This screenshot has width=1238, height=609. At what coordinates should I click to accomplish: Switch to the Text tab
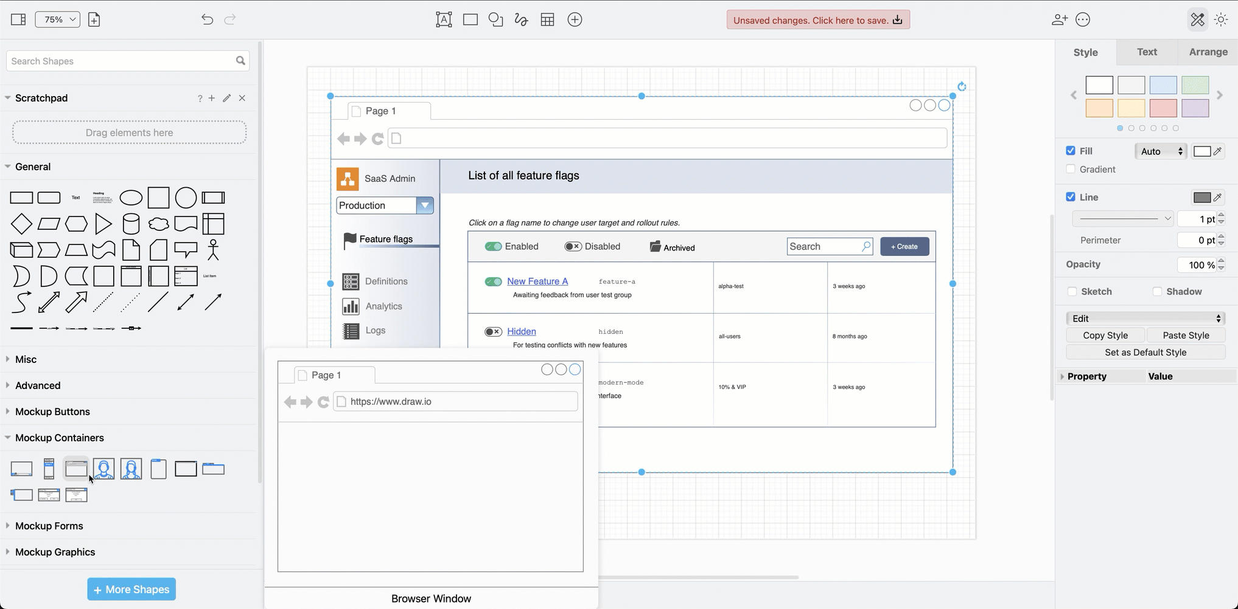[1147, 52]
